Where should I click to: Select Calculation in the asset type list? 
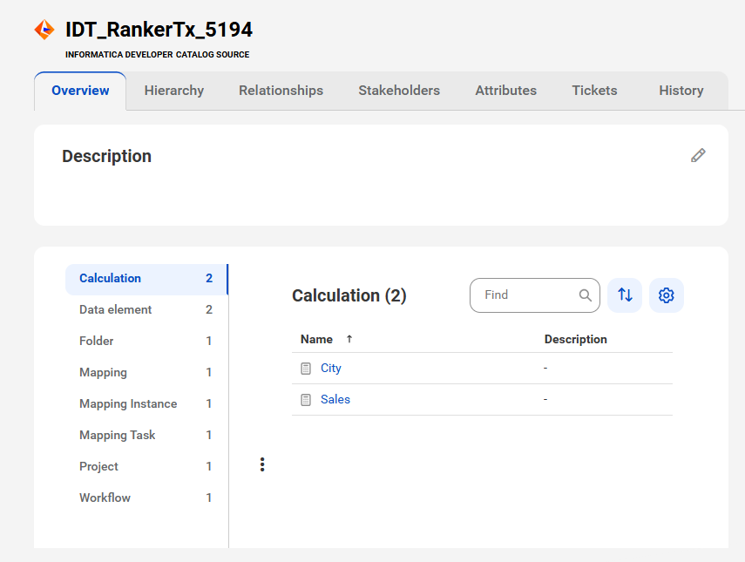pyautogui.click(x=146, y=279)
